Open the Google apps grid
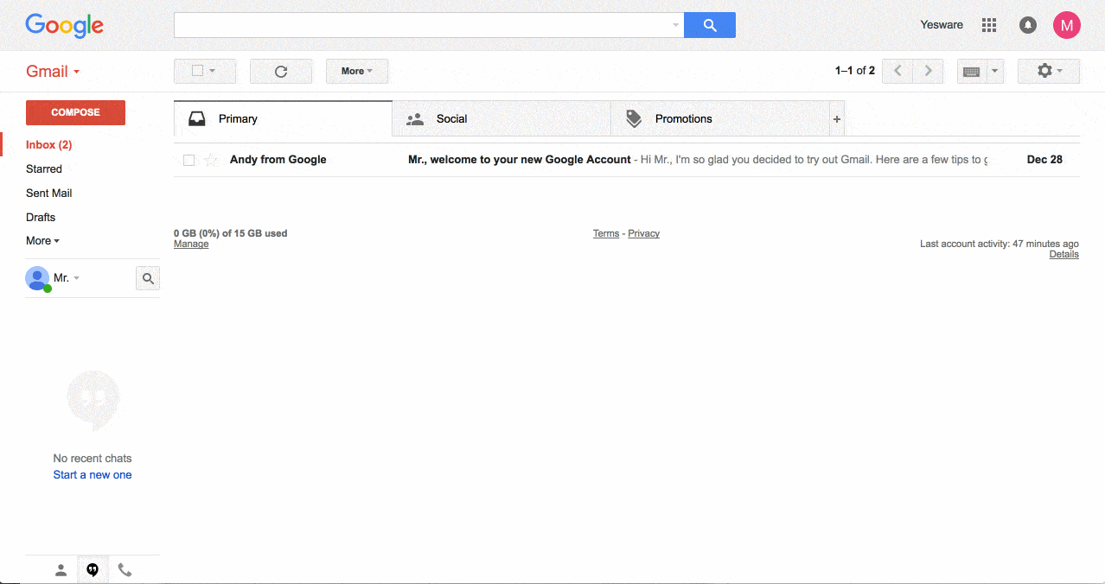The height and width of the screenshot is (584, 1105). 988,24
